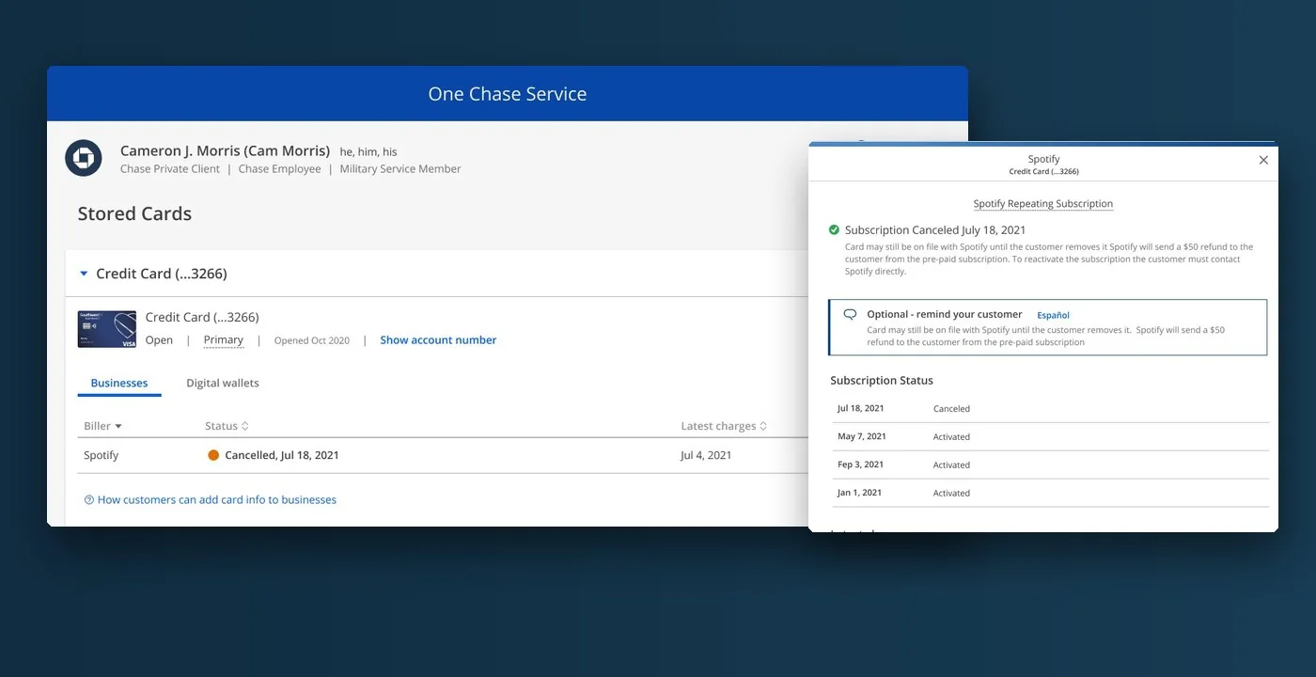Click the customer name Cameron J. Morris

tap(225, 150)
